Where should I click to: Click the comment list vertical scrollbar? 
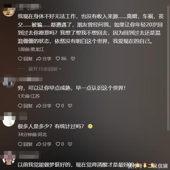click(168, 68)
